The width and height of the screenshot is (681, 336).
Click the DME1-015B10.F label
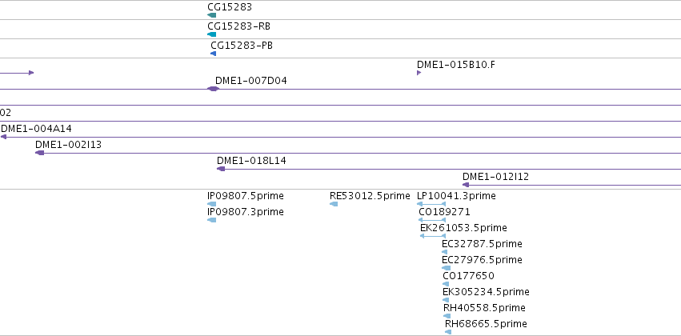pyautogui.click(x=455, y=65)
